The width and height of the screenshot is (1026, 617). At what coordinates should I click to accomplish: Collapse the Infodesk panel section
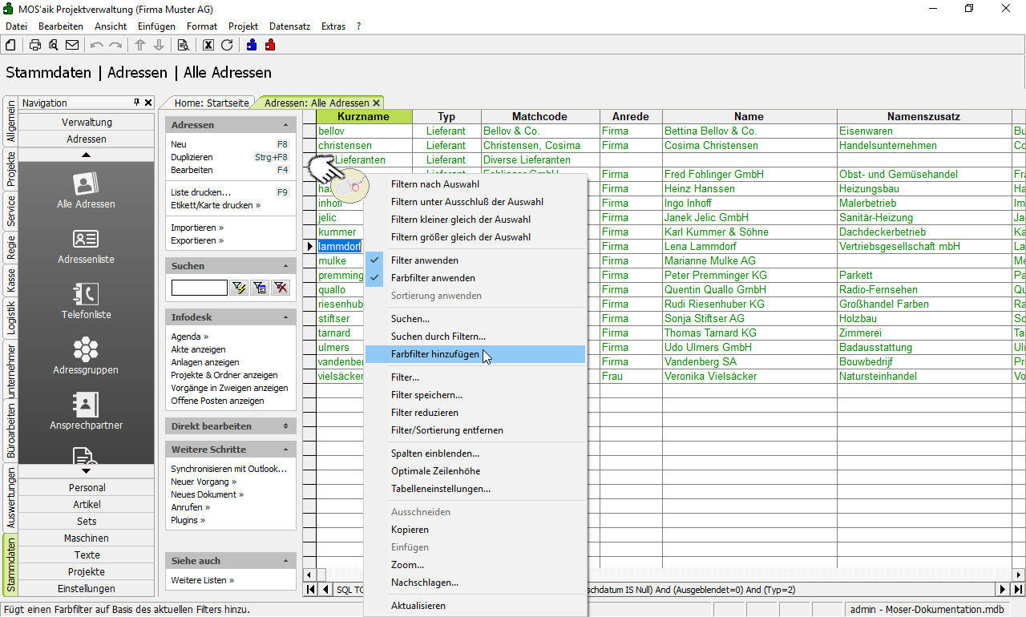(285, 318)
